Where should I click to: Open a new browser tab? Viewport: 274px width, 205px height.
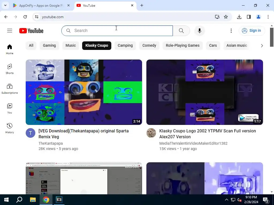click(142, 6)
